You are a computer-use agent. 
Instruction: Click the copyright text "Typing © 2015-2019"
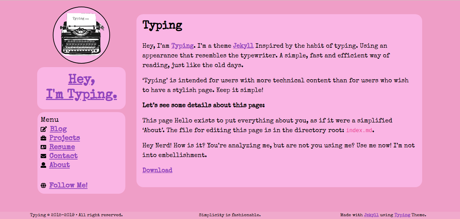(52, 215)
